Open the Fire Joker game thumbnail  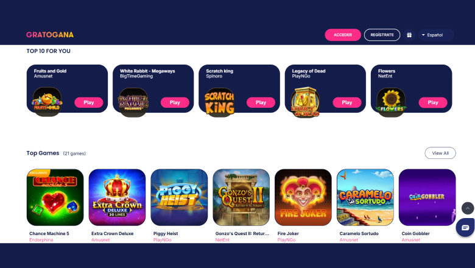(303, 197)
